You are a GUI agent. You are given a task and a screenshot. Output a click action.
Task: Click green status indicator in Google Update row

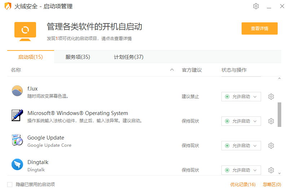[227, 145]
